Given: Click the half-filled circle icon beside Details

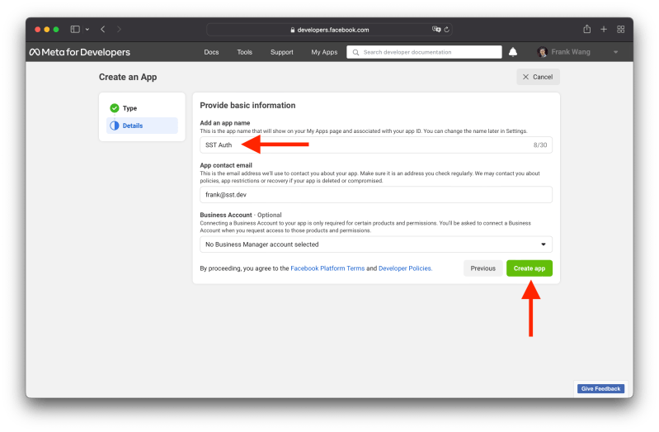Looking at the screenshot, I should coord(115,126).
